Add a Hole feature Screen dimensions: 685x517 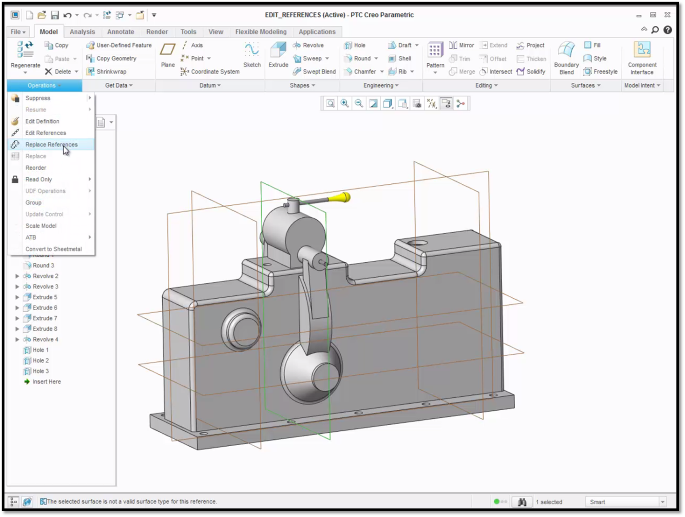355,45
